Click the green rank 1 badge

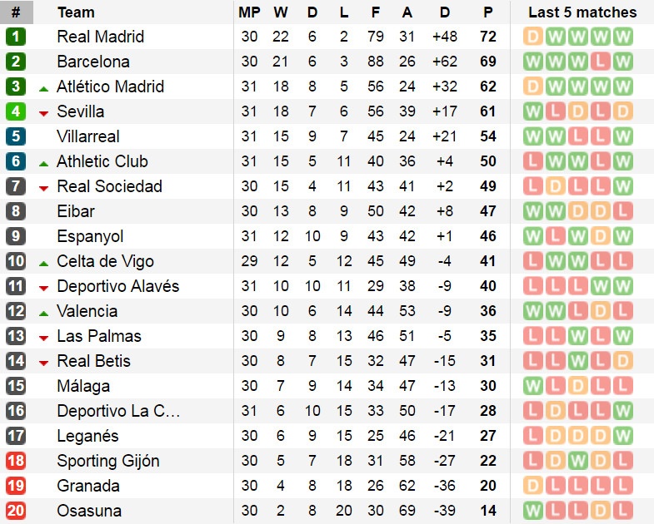tap(16, 37)
